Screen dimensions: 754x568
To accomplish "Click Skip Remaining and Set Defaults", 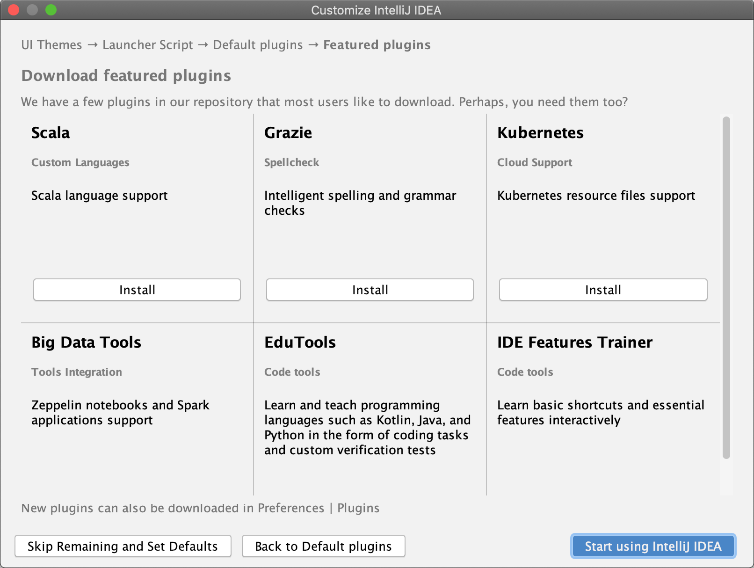I will pyautogui.click(x=123, y=546).
